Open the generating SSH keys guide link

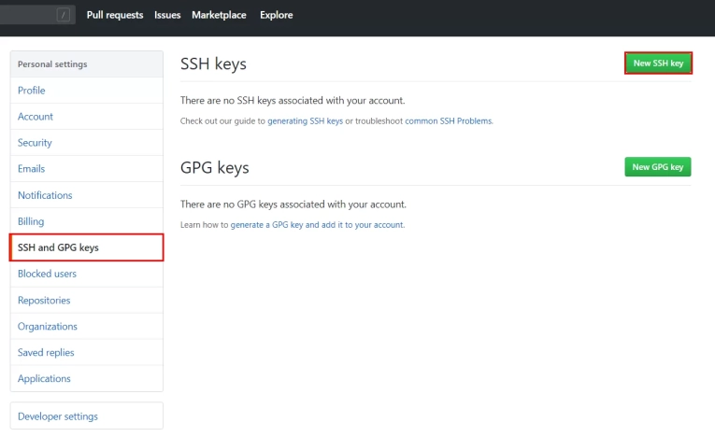(x=305, y=121)
